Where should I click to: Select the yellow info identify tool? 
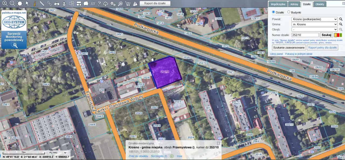[x=34, y=4]
